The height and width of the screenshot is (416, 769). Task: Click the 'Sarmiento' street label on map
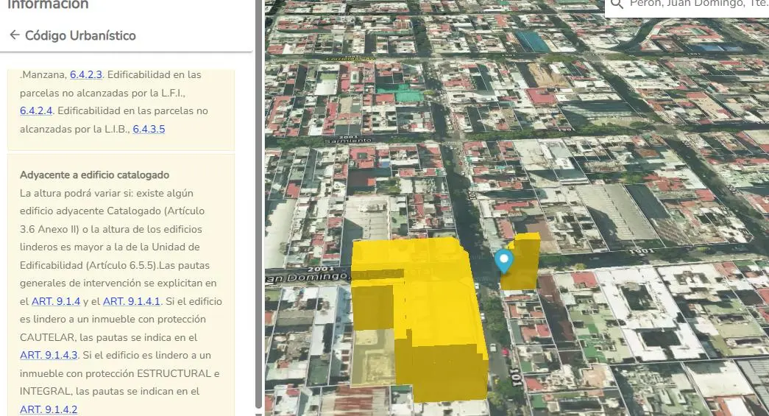click(x=349, y=141)
